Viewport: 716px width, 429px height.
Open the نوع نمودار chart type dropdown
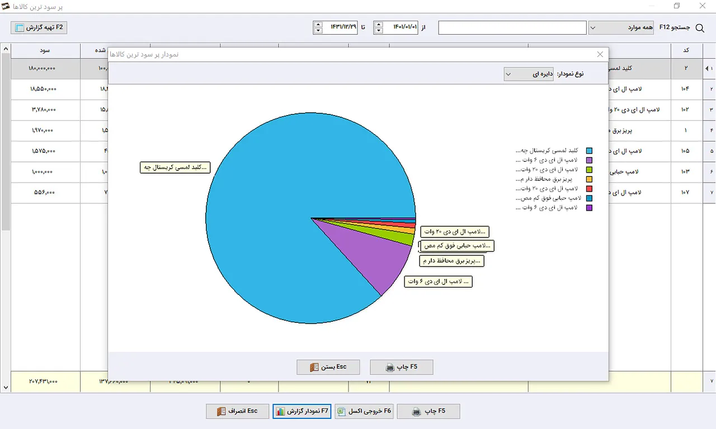pos(529,74)
